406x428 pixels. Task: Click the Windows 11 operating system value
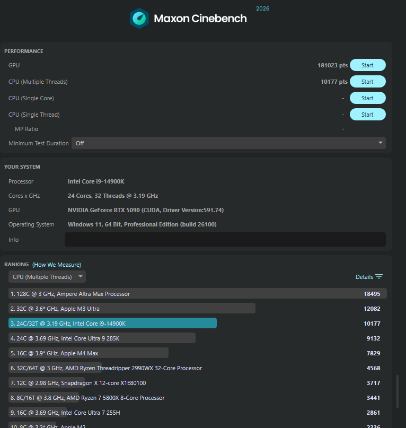(142, 224)
